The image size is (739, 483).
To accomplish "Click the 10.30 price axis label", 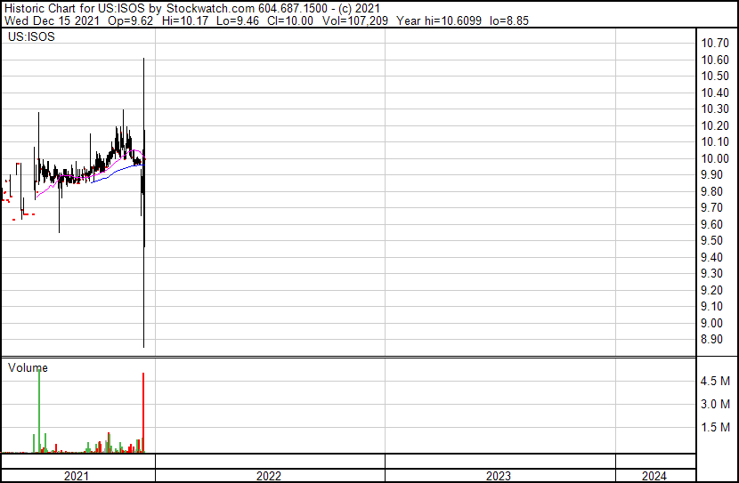I will coord(716,109).
